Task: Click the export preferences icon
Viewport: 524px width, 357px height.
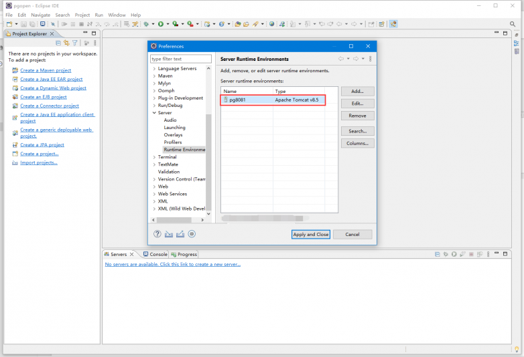Action: coord(180,234)
